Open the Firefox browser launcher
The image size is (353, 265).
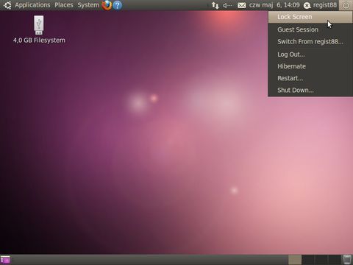pyautogui.click(x=107, y=5)
